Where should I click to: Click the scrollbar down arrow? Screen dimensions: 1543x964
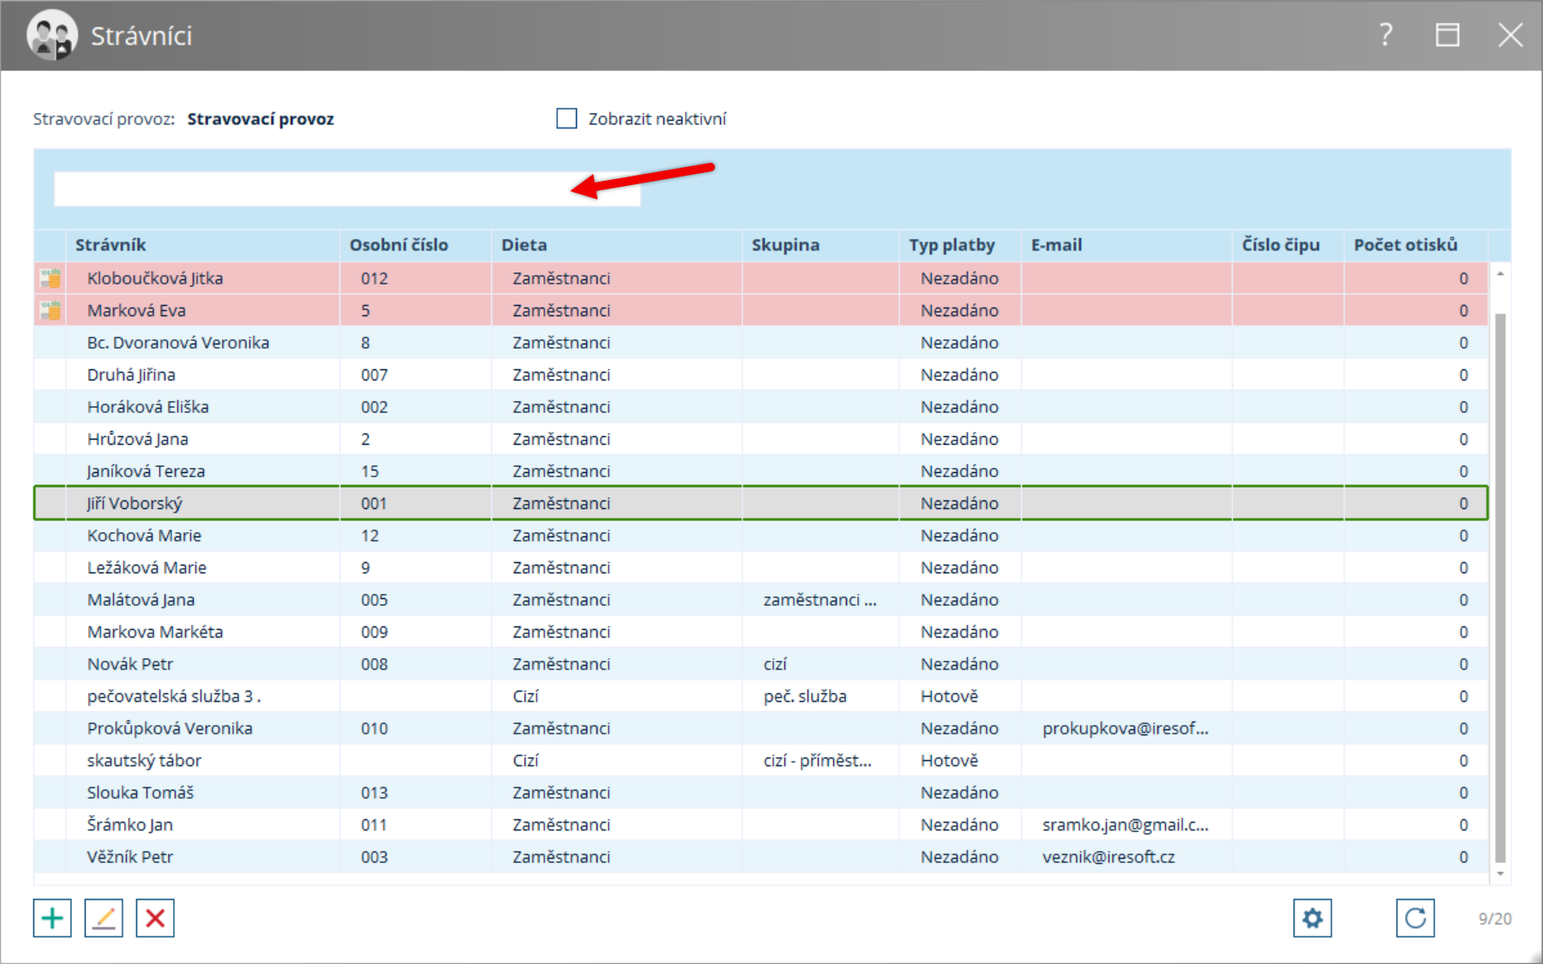(x=1500, y=874)
